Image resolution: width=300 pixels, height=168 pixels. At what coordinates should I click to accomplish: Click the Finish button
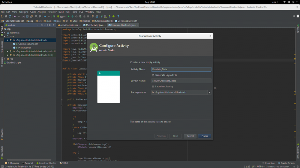point(204,136)
